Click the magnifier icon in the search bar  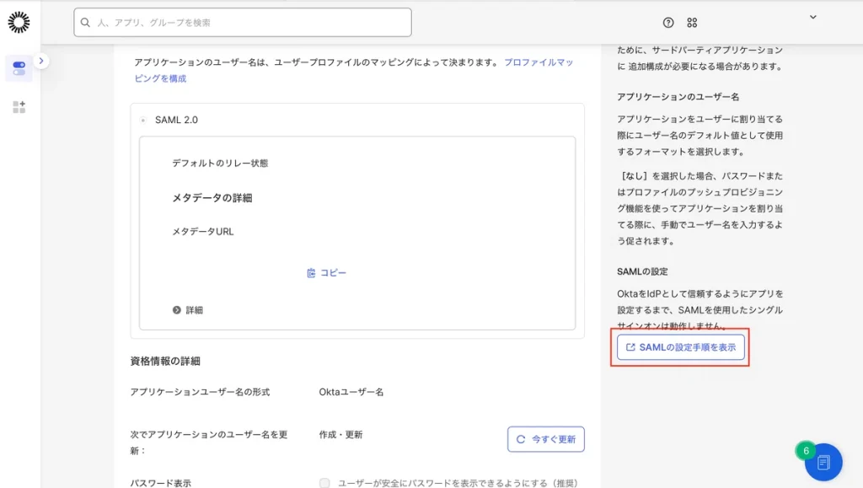click(x=85, y=23)
